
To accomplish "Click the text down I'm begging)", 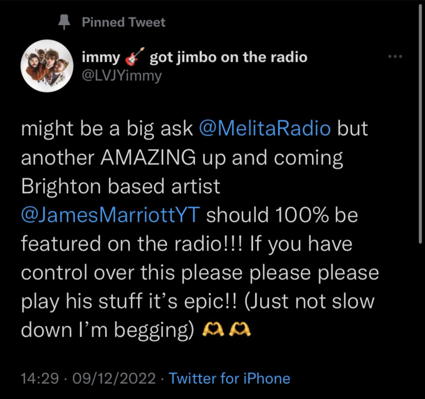I will [x=107, y=331].
